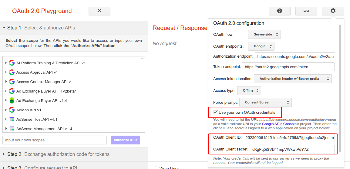Select AdMob API v1 row text

coord(29,110)
